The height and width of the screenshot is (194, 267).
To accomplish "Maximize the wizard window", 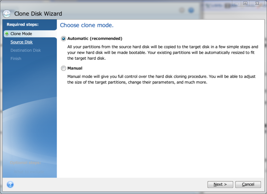I will [x=245, y=3].
